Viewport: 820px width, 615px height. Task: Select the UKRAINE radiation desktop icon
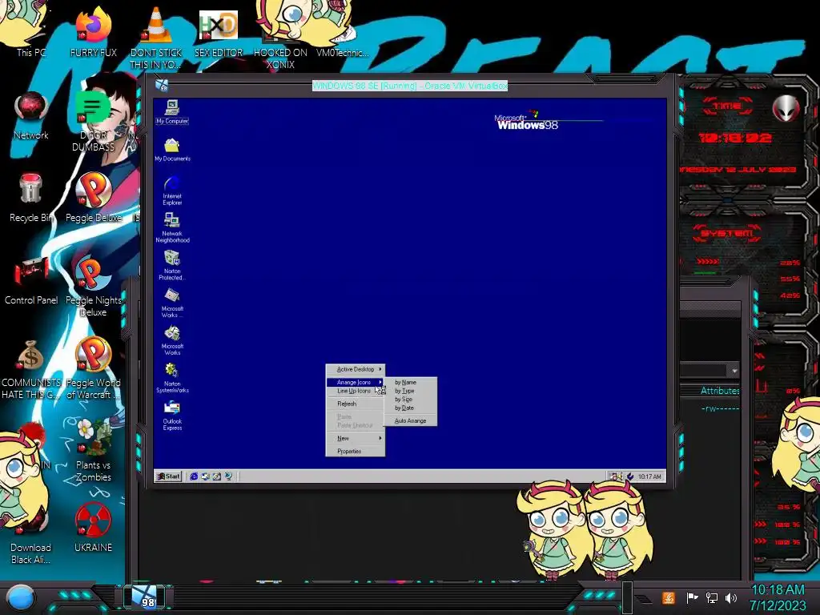click(93, 527)
